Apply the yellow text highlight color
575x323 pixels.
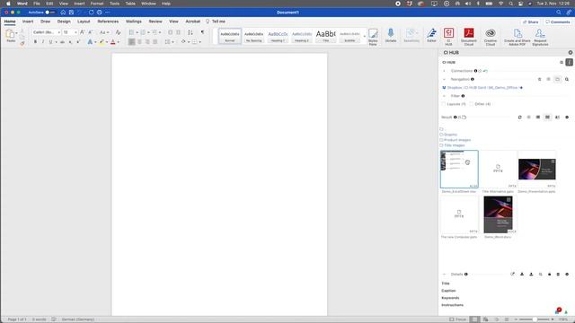click(x=102, y=42)
